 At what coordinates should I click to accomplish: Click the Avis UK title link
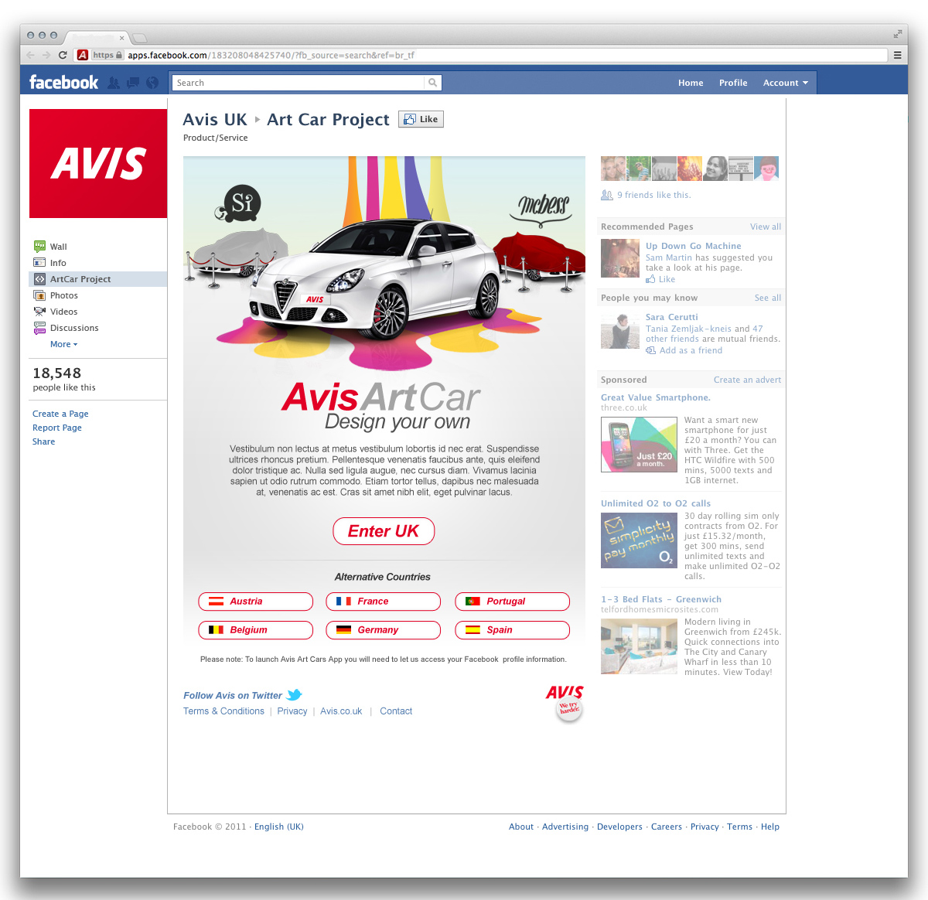[x=215, y=119]
